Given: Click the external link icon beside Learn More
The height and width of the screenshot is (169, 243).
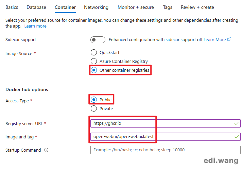Looking at the screenshot, I should [229, 39].
